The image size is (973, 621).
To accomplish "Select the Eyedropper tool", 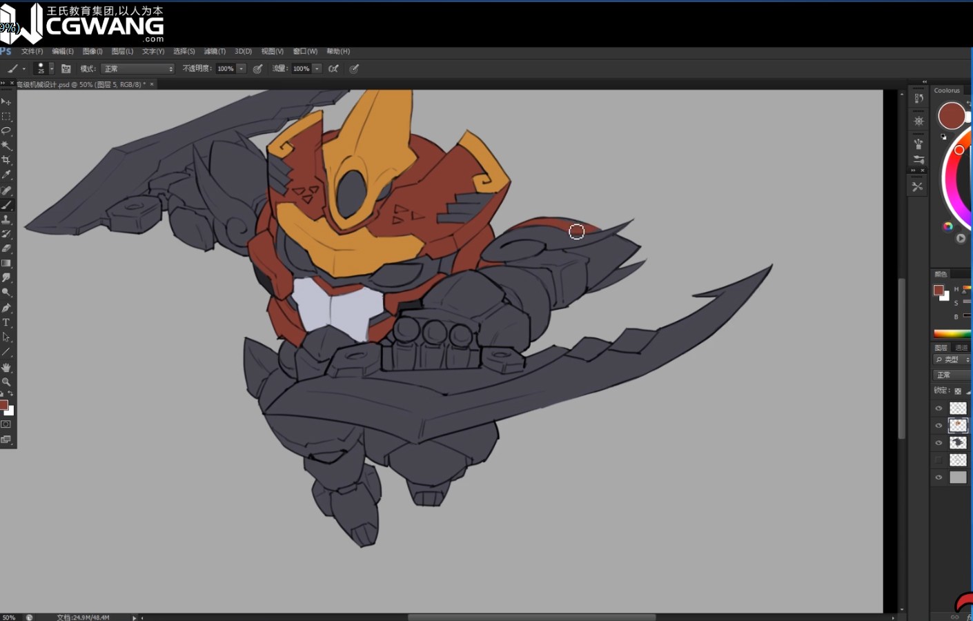I will point(6,175).
